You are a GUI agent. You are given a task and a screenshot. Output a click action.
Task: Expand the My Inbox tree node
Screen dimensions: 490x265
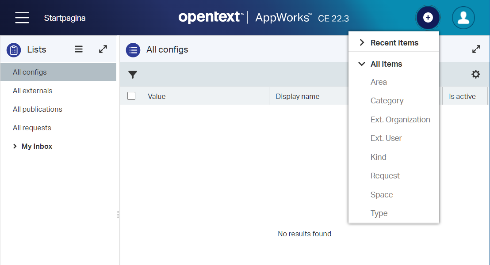(x=15, y=146)
